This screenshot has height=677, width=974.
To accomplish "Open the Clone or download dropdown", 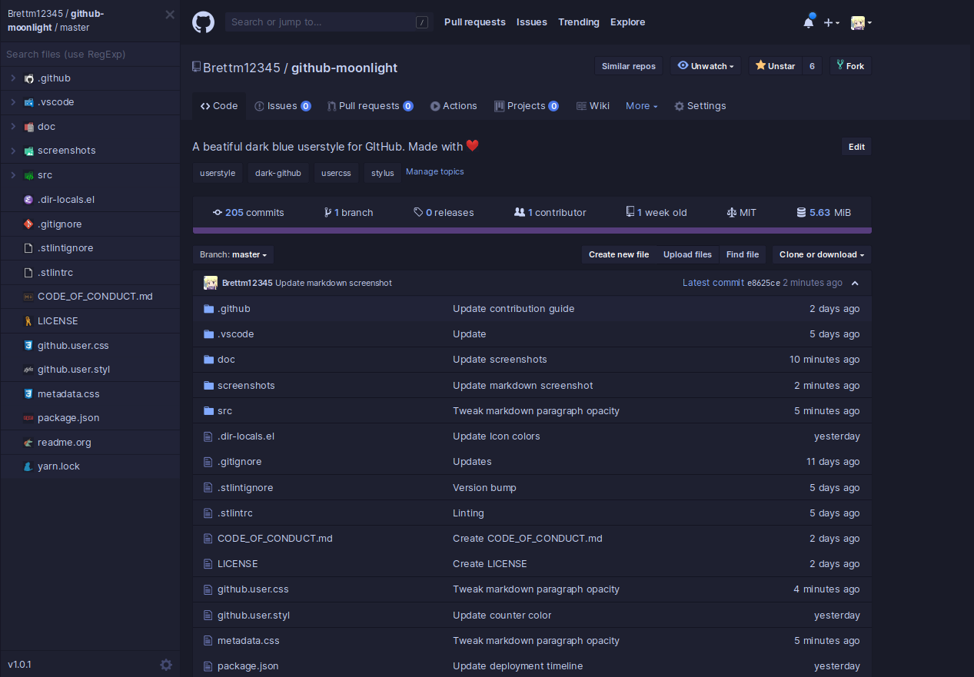I will [x=821, y=254].
